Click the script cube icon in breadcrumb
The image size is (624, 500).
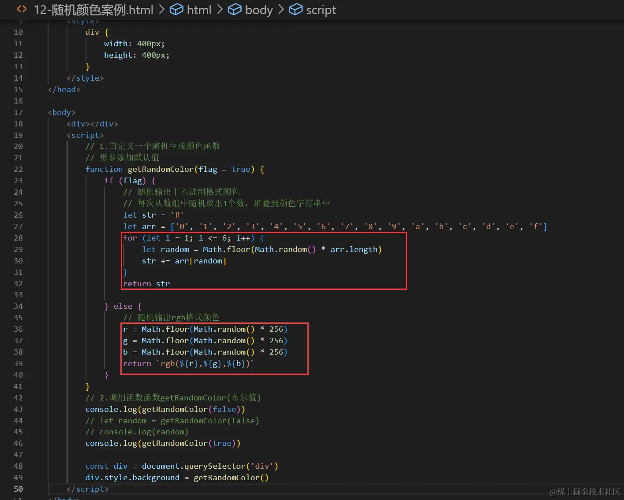296,9
